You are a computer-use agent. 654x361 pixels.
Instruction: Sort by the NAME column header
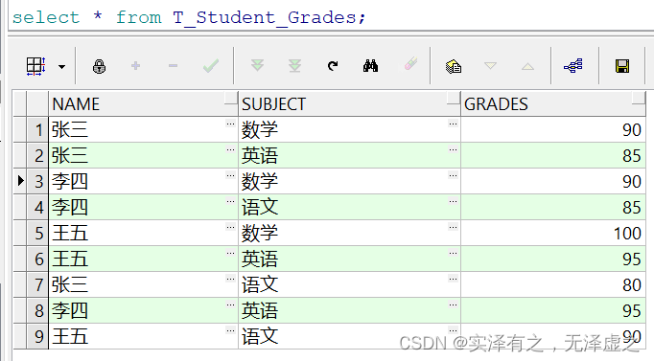click(x=143, y=103)
